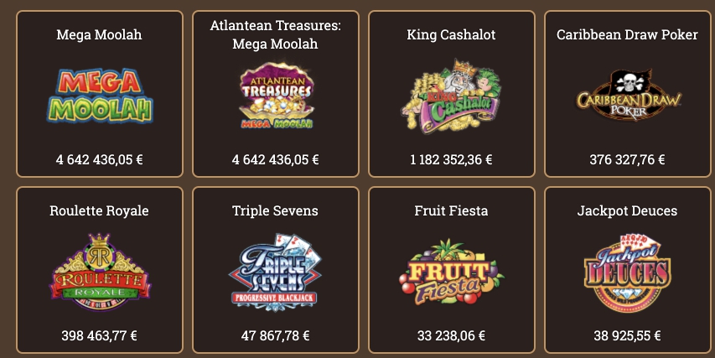Viewport: 715px width, 358px height.
Task: Select the 47 867,78 € jackpot value
Action: click(276, 335)
